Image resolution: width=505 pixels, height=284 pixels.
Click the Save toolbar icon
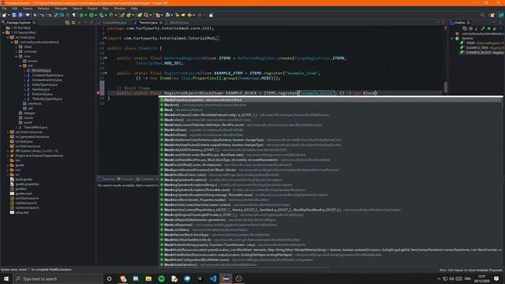tap(14, 15)
